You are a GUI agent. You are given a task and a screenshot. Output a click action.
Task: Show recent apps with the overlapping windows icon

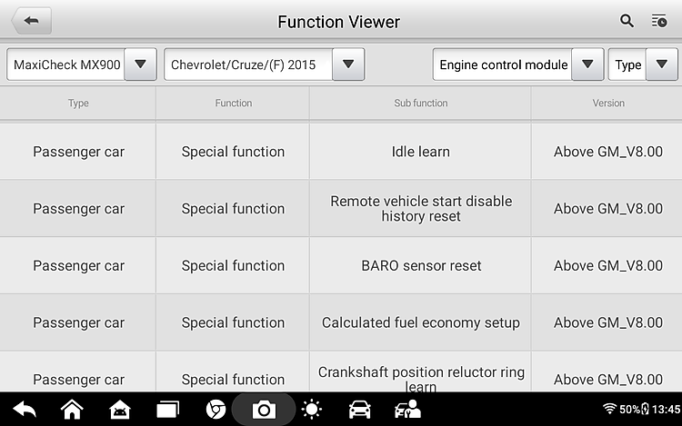click(x=168, y=410)
